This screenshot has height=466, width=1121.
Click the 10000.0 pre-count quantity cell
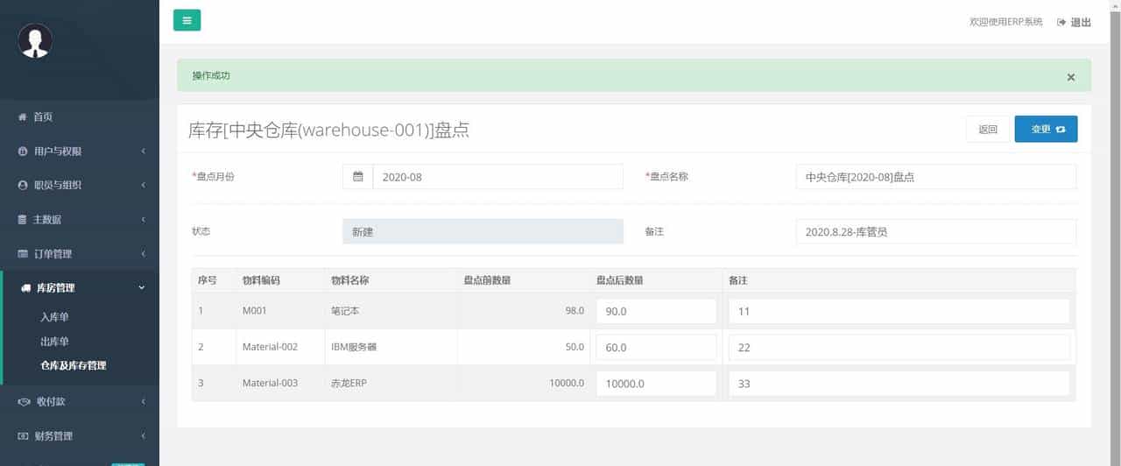click(524, 383)
